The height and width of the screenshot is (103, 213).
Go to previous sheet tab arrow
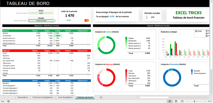(x=4, y=97)
